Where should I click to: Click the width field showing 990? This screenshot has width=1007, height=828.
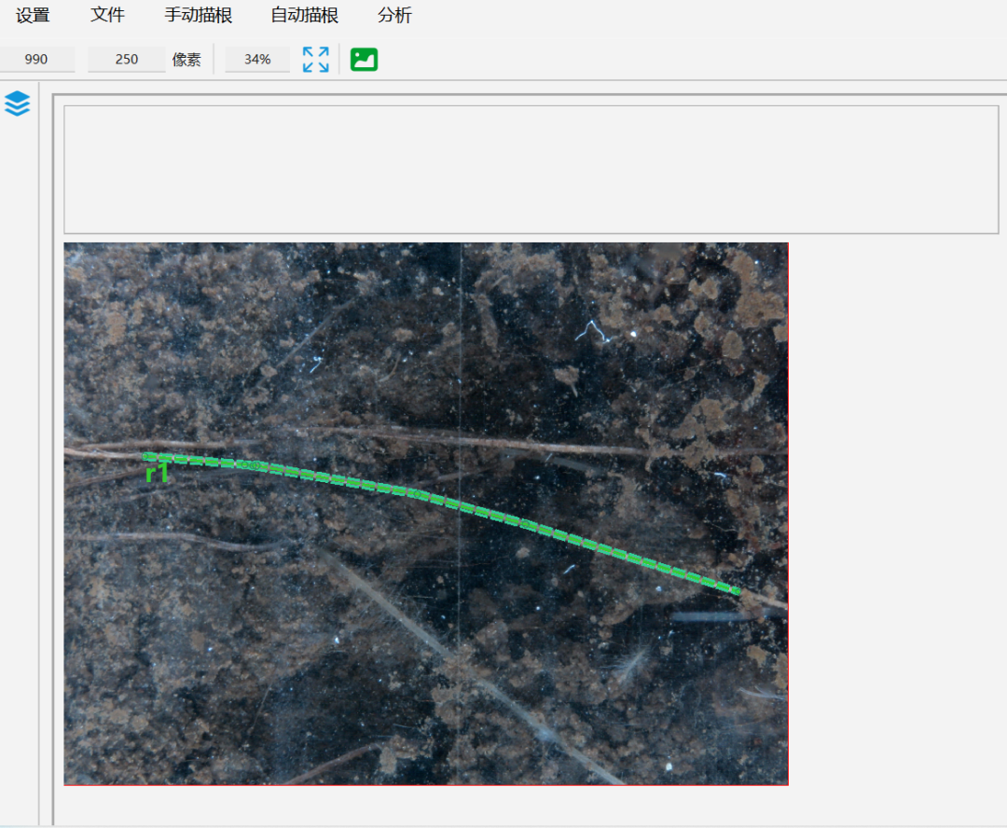pos(36,60)
